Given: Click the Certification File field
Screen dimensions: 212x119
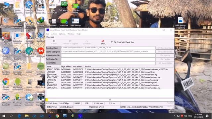Looking at the screenshot, I should 108,59.
